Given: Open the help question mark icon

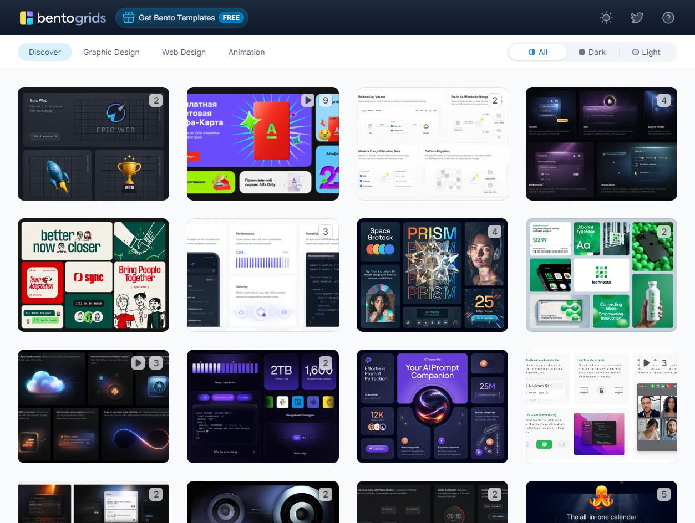Looking at the screenshot, I should [x=668, y=18].
